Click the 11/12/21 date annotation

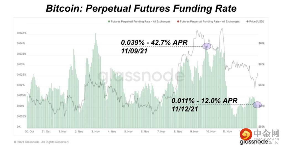(185, 109)
